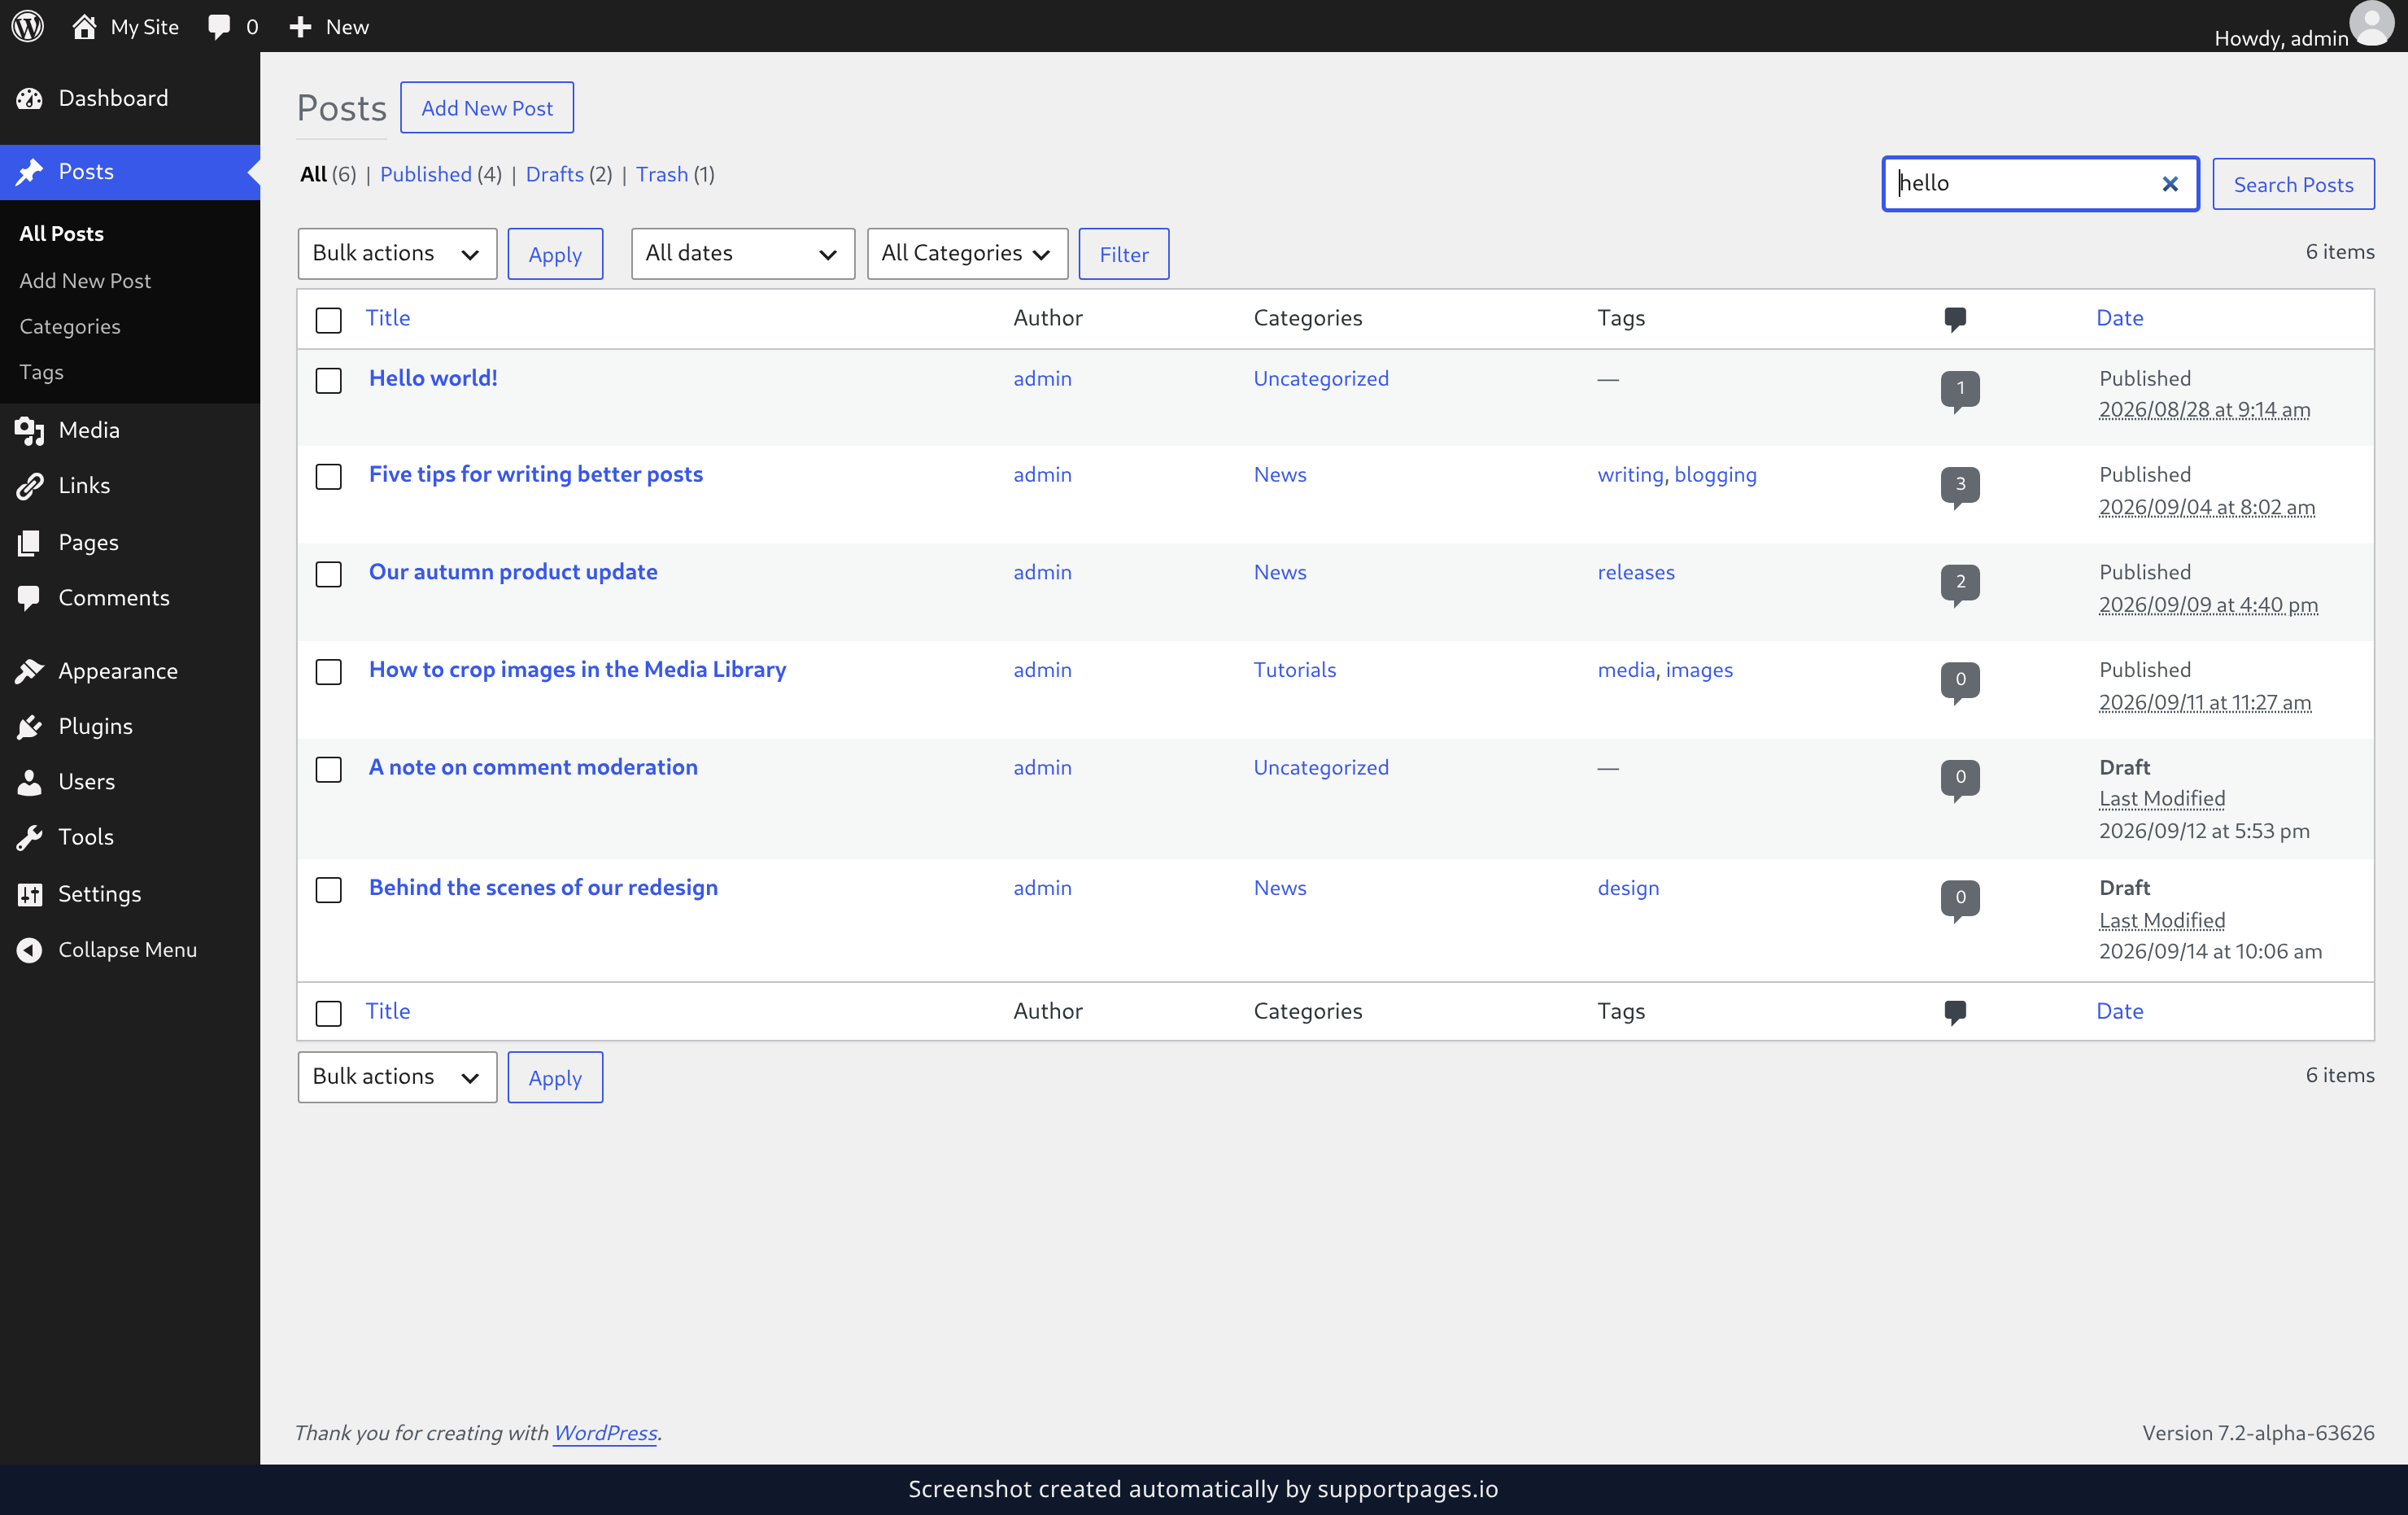Open the top Bulk actions dropdown

click(397, 254)
